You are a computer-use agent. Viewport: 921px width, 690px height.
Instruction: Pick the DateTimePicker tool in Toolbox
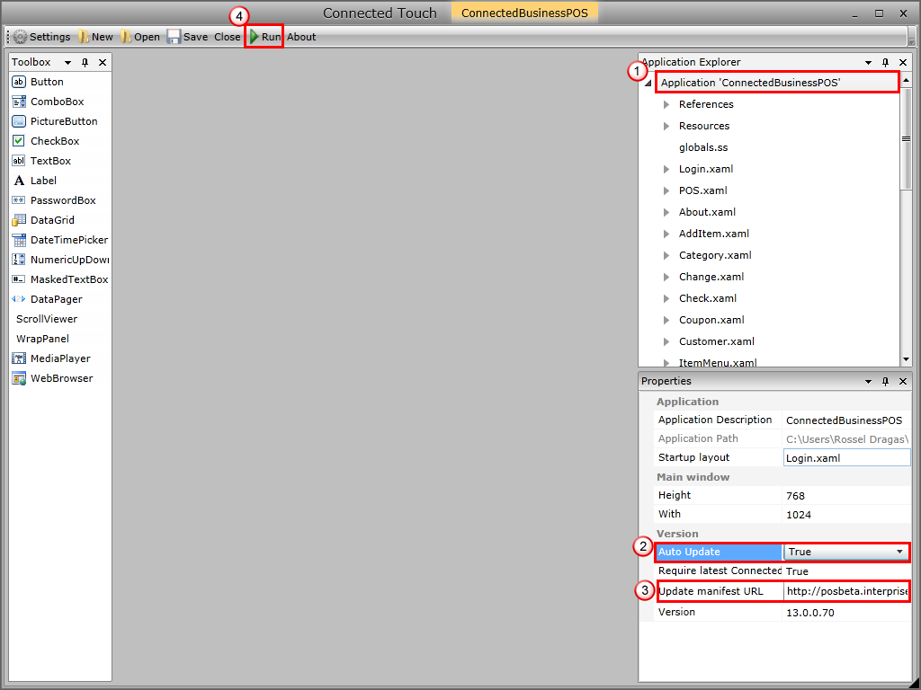pyautogui.click(x=69, y=240)
